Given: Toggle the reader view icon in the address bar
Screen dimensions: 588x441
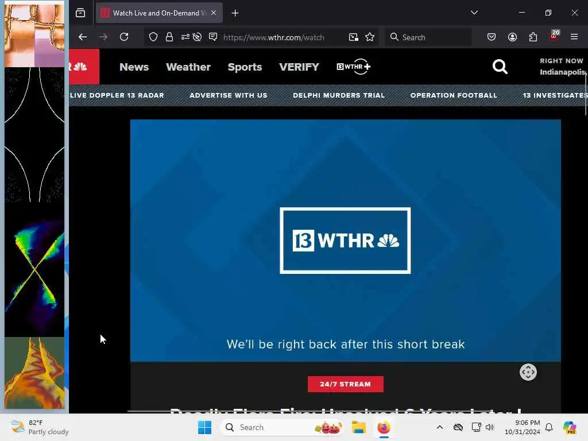Looking at the screenshot, I should (213, 37).
